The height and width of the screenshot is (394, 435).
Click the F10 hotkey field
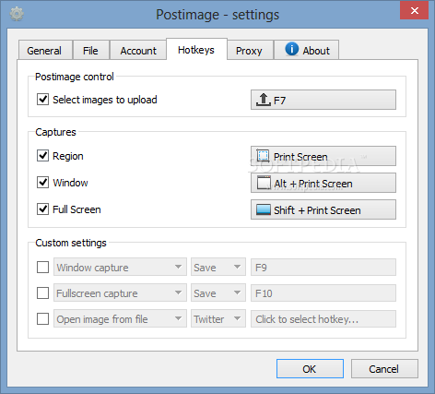click(323, 293)
